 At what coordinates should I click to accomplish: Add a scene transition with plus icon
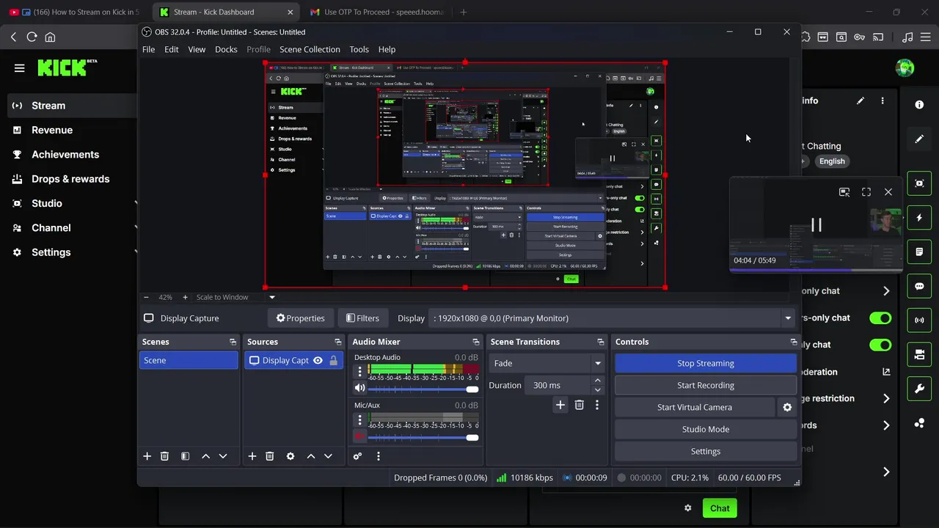(x=560, y=405)
